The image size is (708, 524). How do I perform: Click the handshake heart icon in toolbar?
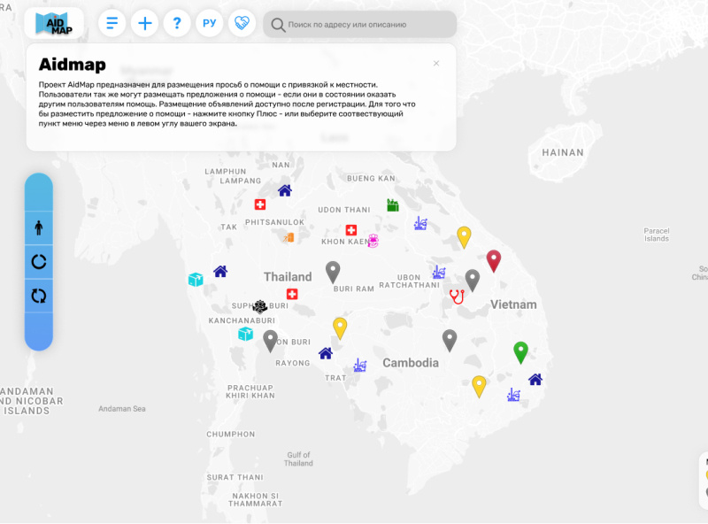242,23
